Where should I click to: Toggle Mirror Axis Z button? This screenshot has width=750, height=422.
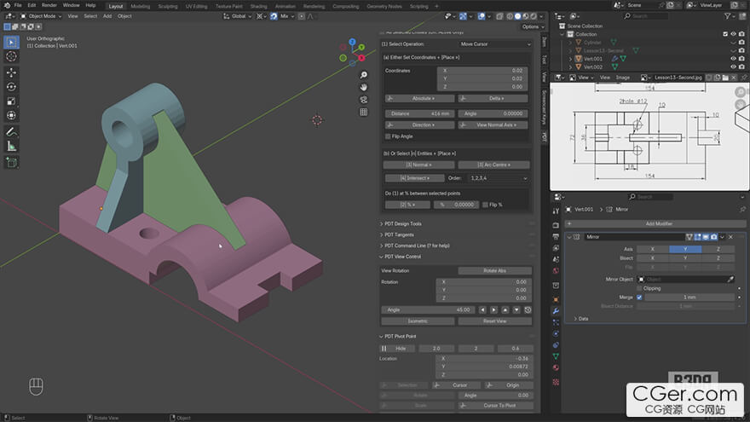point(718,249)
